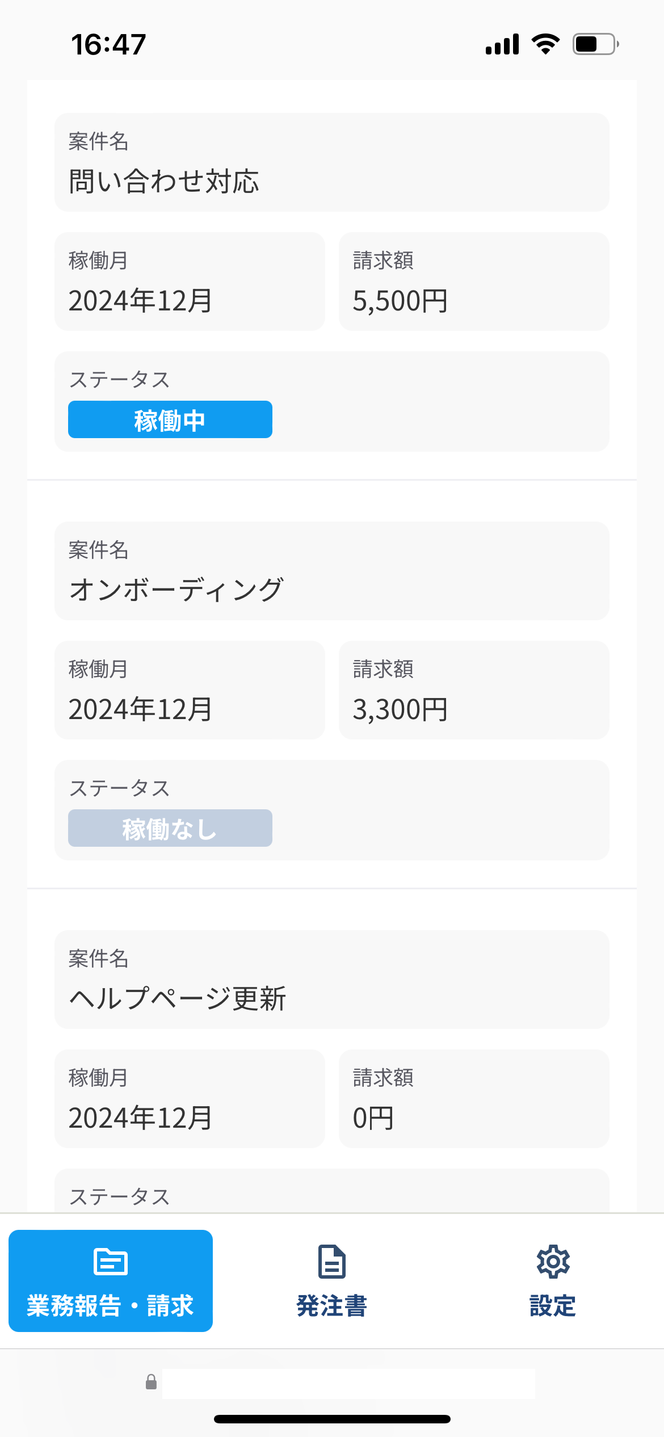Tap the Wi-Fi status icon

point(545,44)
